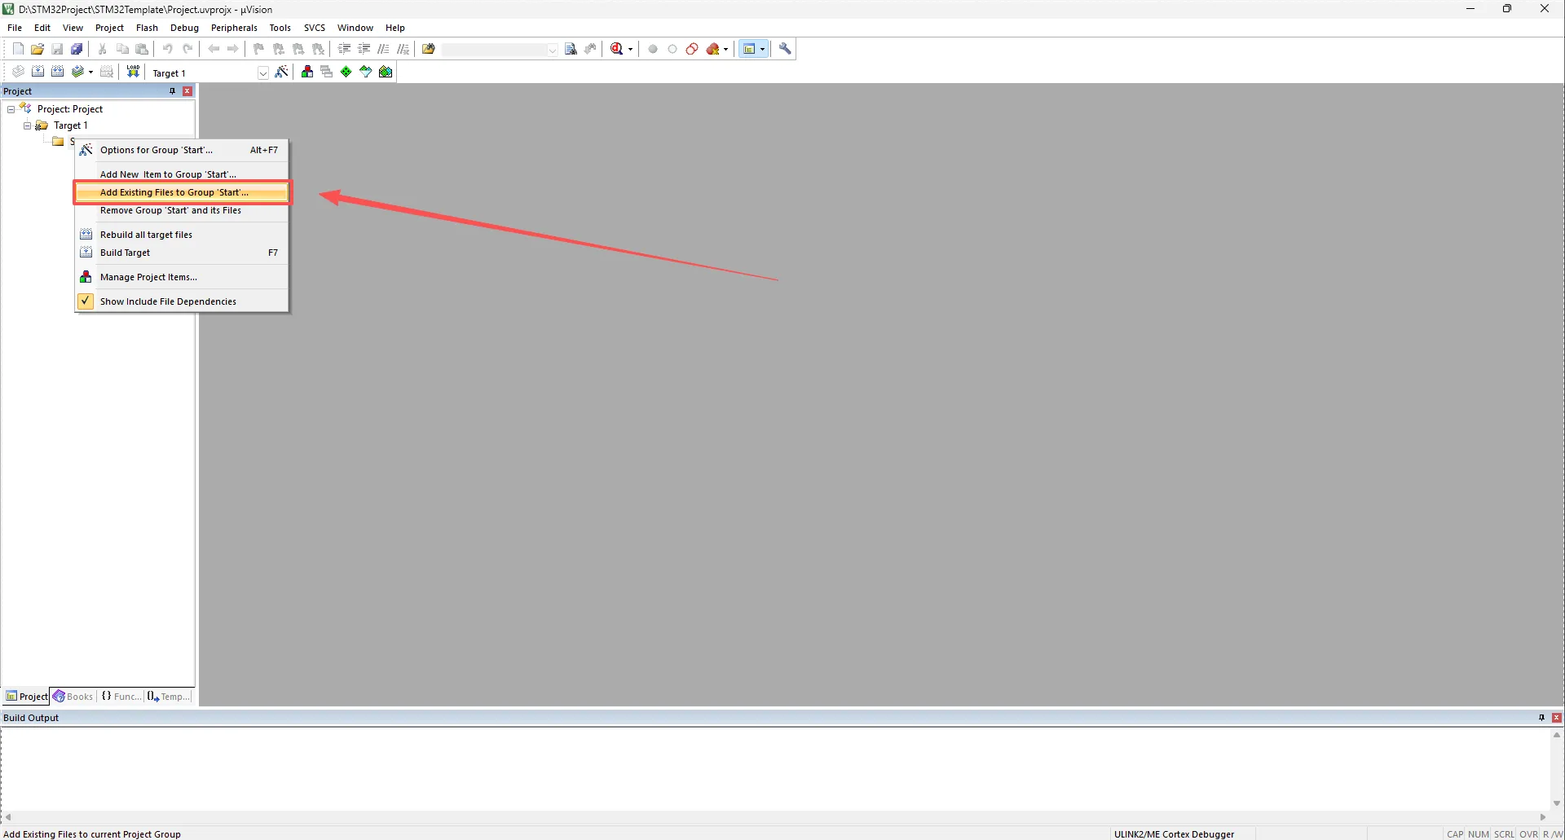The image size is (1565, 840).
Task: Open the Peripherals menu
Action: [x=234, y=28]
